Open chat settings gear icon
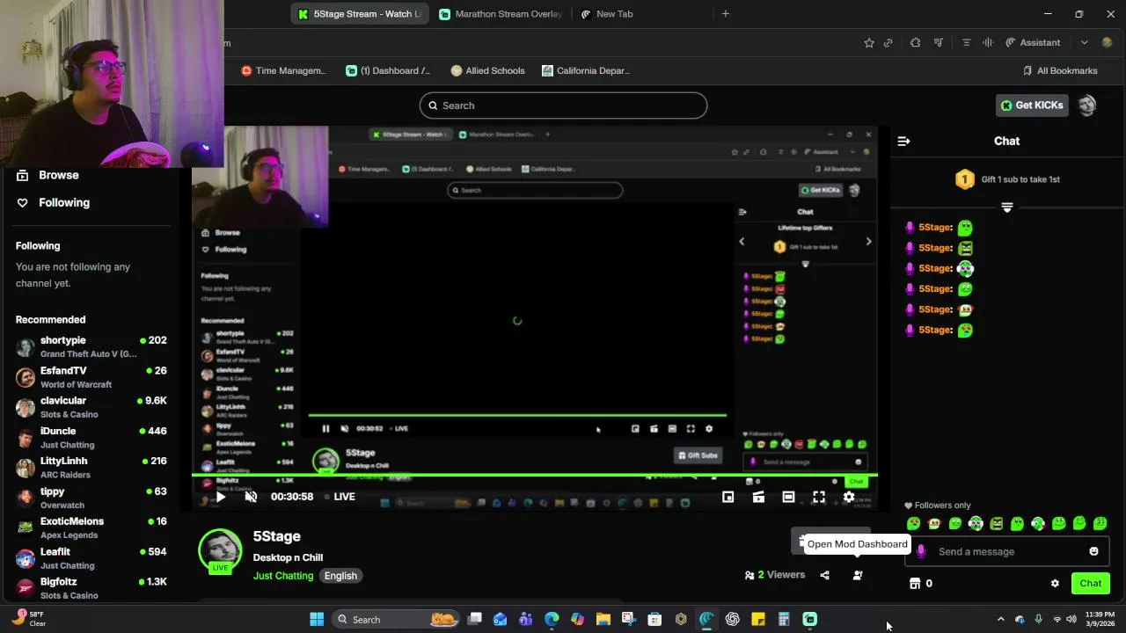1126x633 pixels. tap(1055, 584)
